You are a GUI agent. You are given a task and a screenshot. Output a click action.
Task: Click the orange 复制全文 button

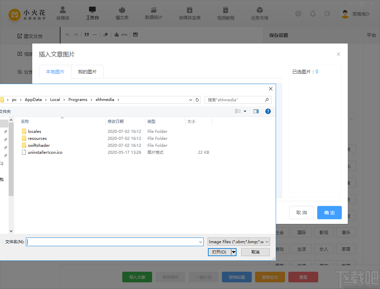270,277
